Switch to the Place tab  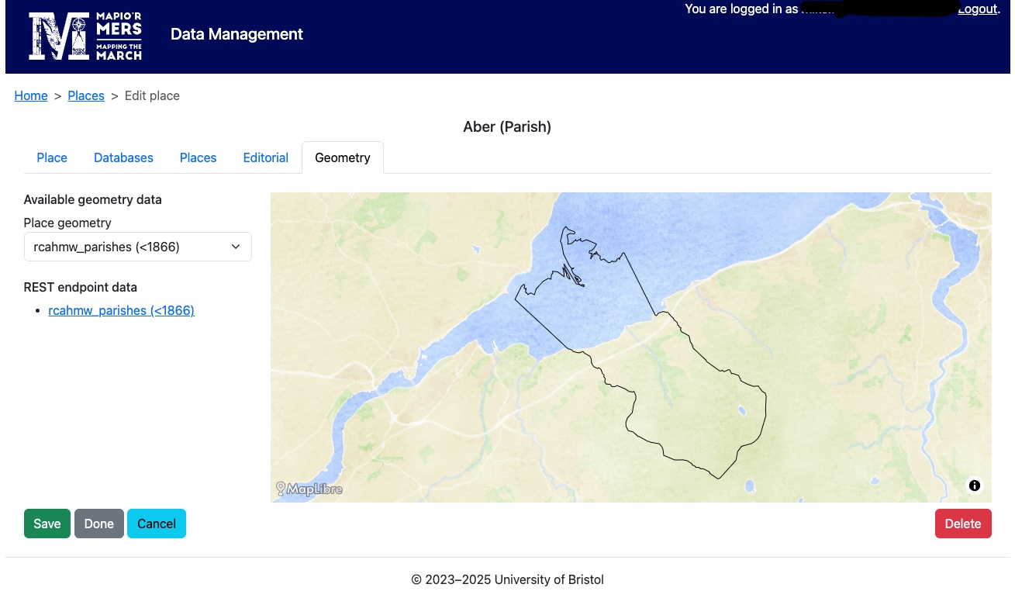[52, 157]
